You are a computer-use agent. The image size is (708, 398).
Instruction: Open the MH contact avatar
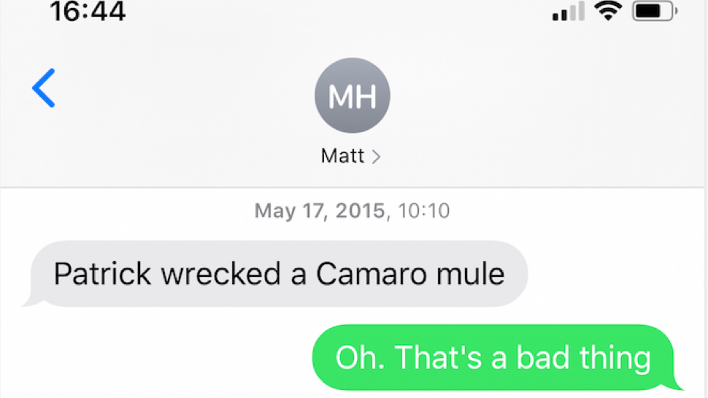click(x=353, y=95)
